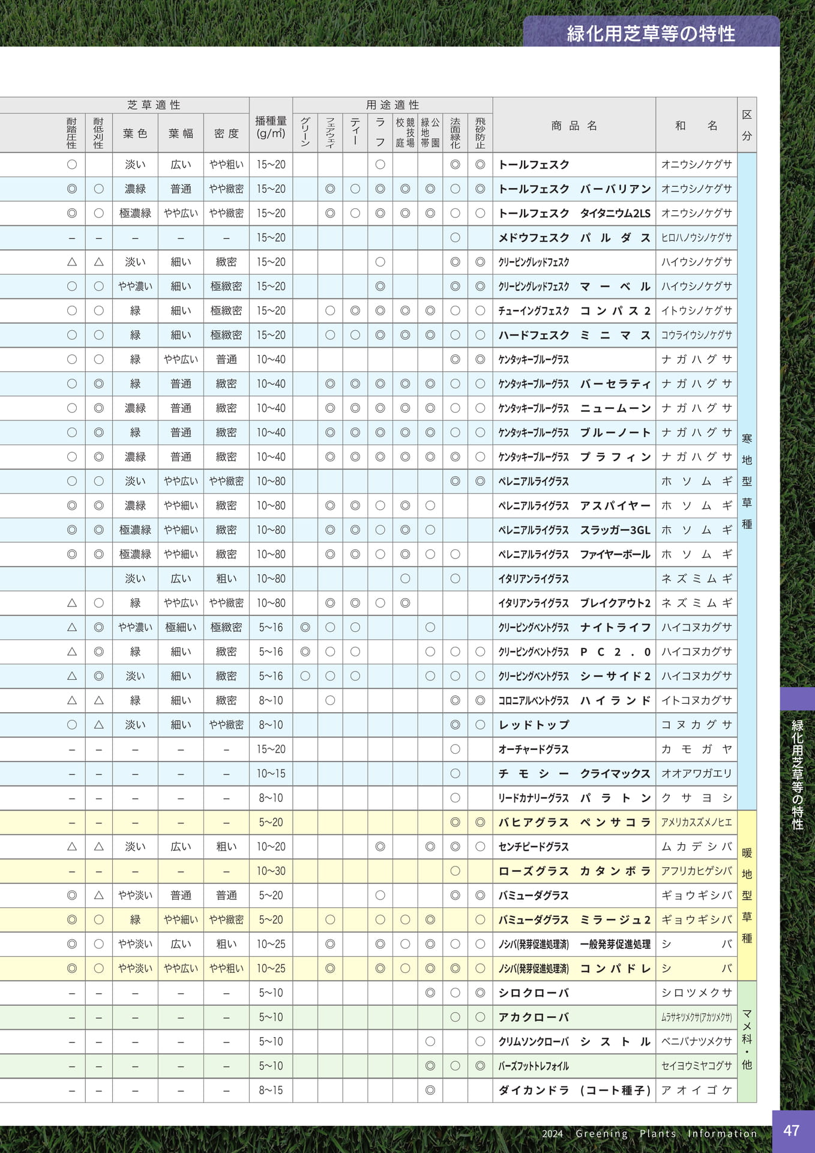Image resolution: width=815 pixels, height=1153 pixels.
Task: Select product リードカナリーグラス パラトン
Action: point(574,798)
